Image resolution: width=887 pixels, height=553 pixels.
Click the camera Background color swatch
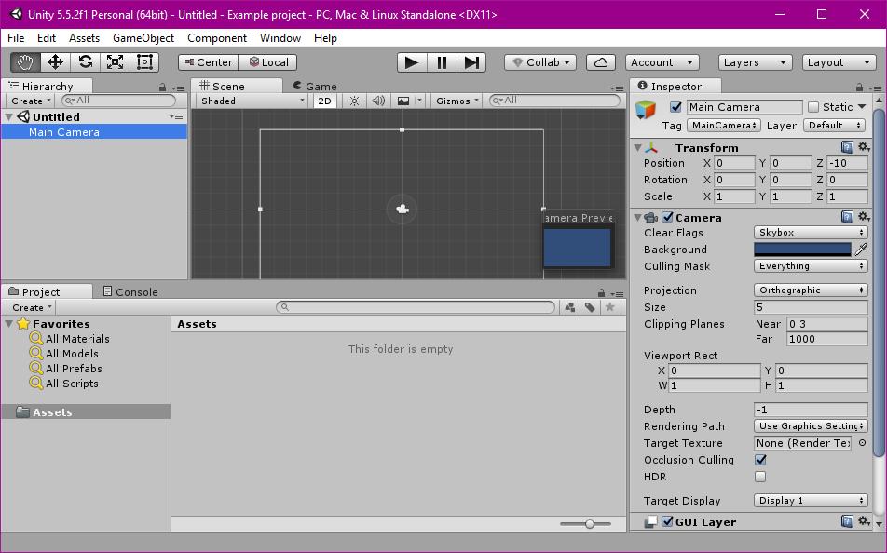[x=803, y=250]
